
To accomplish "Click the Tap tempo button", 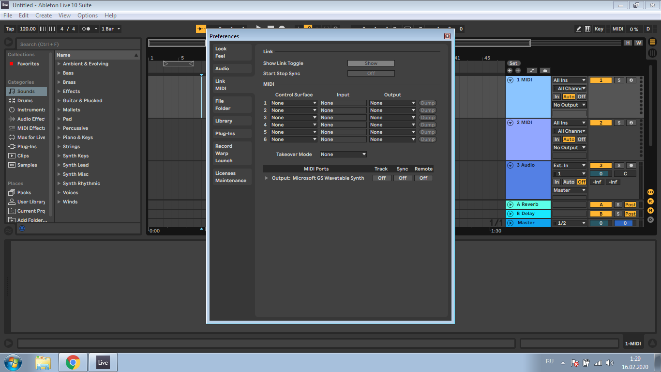I will tap(10, 29).
